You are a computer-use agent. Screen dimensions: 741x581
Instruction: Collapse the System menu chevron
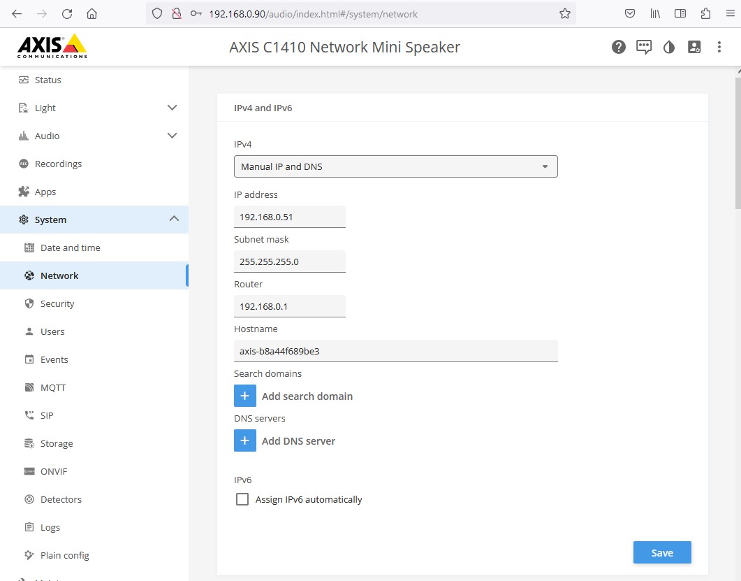click(x=174, y=219)
